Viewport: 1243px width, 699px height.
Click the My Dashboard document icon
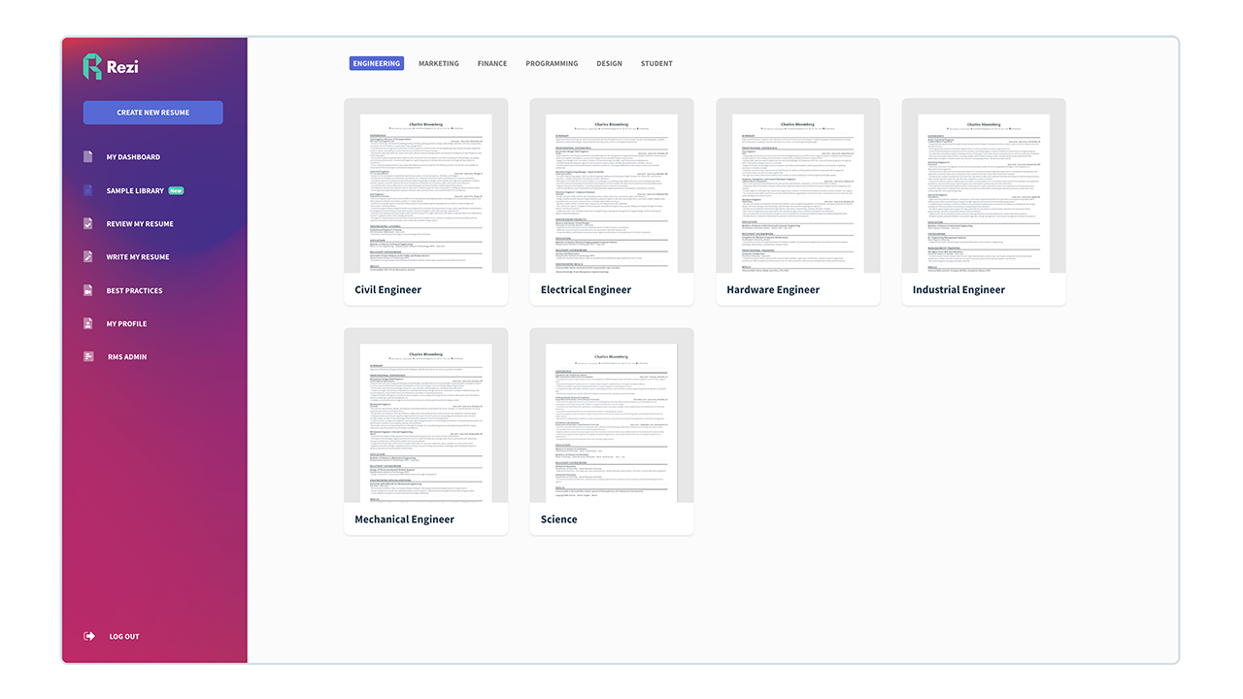click(87, 157)
